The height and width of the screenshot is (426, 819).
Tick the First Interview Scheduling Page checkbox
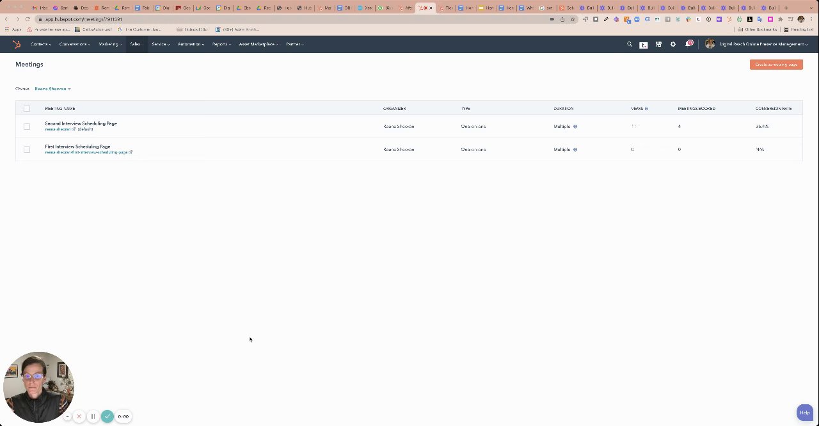27,150
